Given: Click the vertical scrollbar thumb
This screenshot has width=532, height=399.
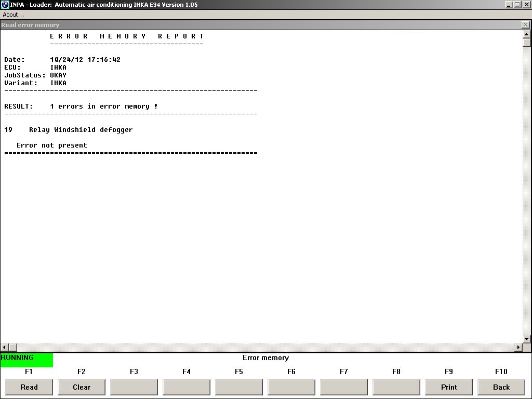Looking at the screenshot, I should pos(527,43).
